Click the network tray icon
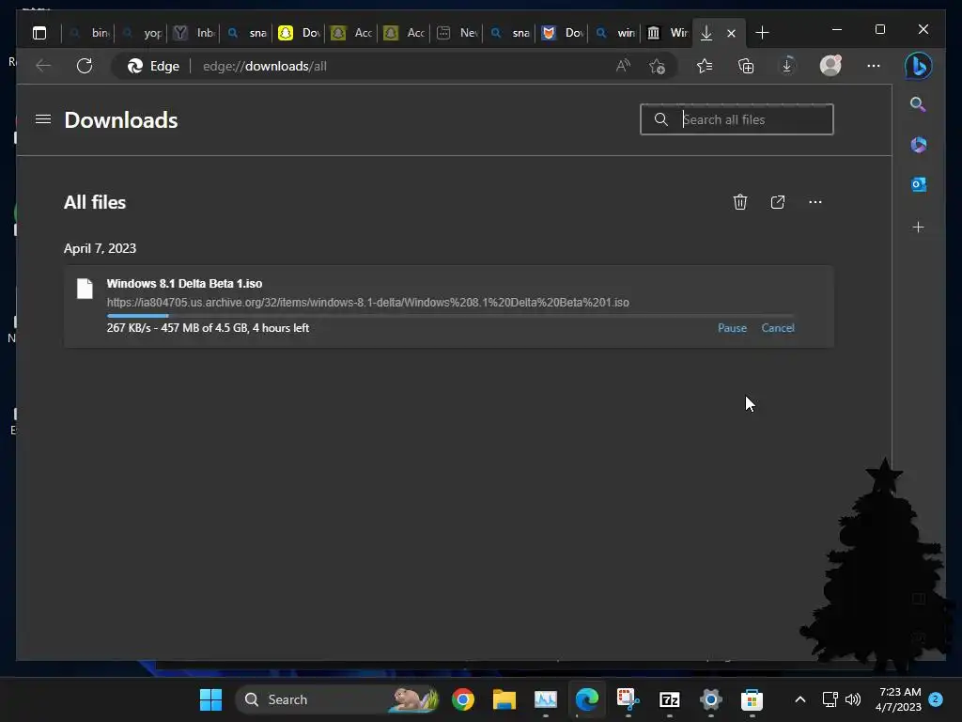 click(x=830, y=699)
